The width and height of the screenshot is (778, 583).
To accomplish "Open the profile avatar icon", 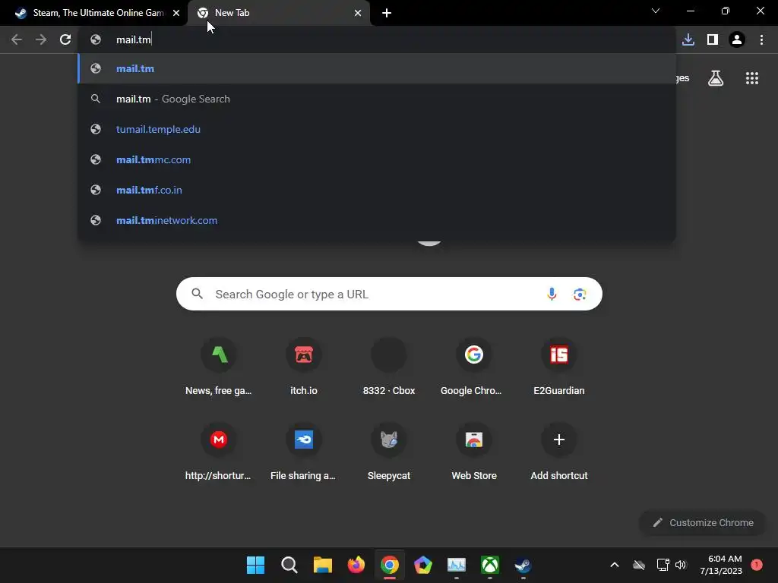I will click(737, 39).
